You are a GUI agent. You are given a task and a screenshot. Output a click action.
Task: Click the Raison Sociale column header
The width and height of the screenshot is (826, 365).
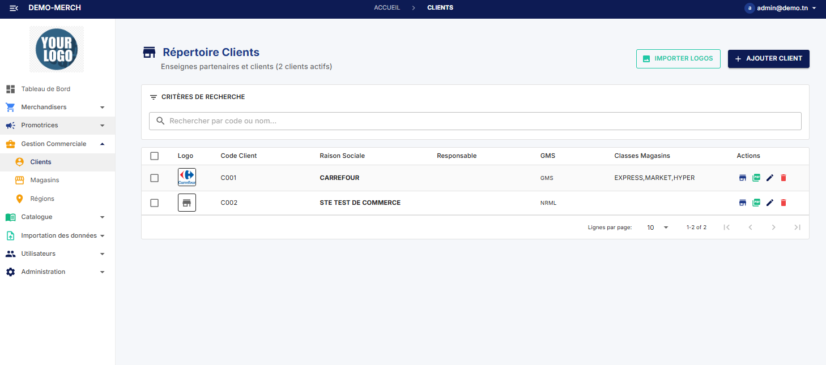click(x=342, y=156)
